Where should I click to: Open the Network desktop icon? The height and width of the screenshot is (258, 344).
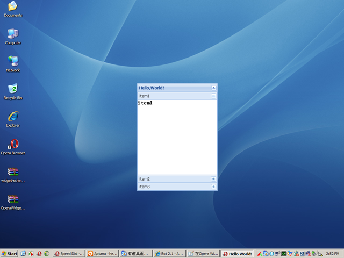[x=13, y=62]
